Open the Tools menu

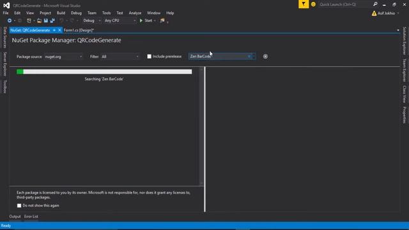click(x=106, y=13)
